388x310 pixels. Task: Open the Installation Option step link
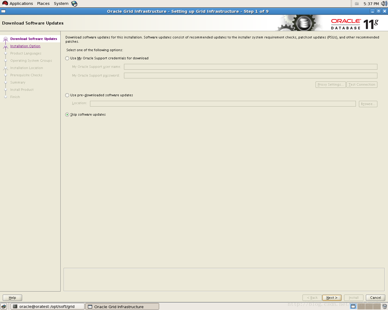tap(25, 46)
